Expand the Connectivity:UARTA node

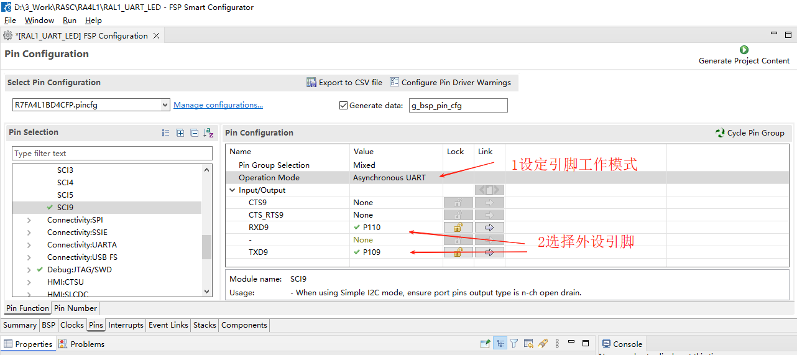[x=29, y=244]
